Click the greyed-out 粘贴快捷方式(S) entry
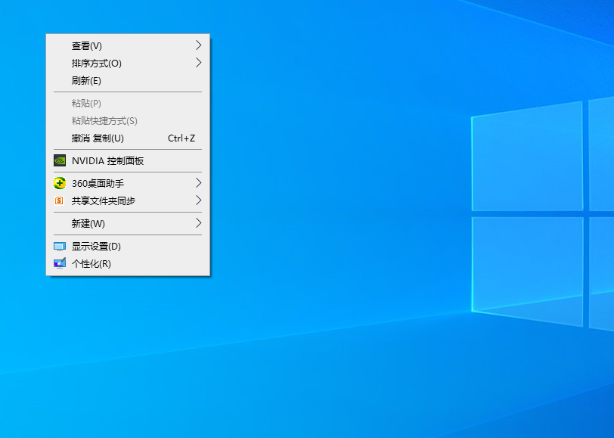The image size is (614, 438). [x=104, y=120]
